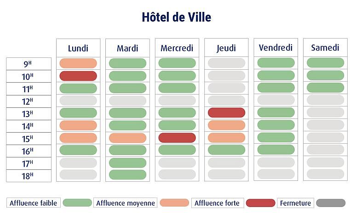Click the 9H time row label
Screen dimensions: 356x213
point(29,64)
